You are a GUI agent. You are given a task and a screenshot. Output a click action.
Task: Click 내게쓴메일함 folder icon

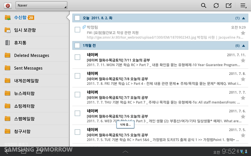(7, 80)
